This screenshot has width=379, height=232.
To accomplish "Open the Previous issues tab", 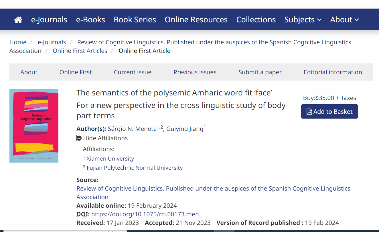I will [195, 72].
